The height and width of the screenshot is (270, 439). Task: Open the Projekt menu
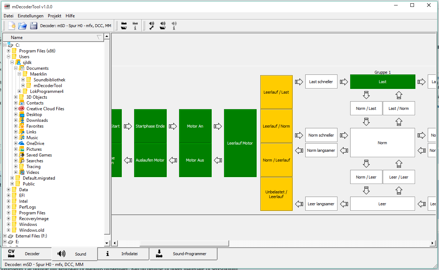tap(54, 16)
